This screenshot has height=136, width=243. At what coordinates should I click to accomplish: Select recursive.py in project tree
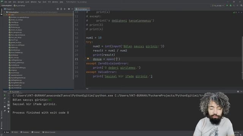(14, 73)
